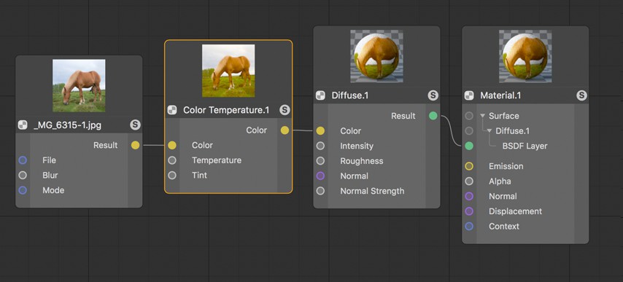The image size is (623, 282).
Task: Click the gray port beside Diffuse.1 in Material.1
Action: click(469, 131)
